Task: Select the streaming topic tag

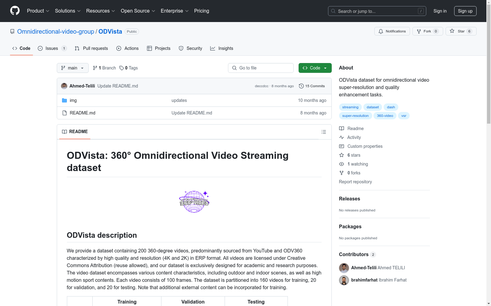Action: [x=350, y=107]
